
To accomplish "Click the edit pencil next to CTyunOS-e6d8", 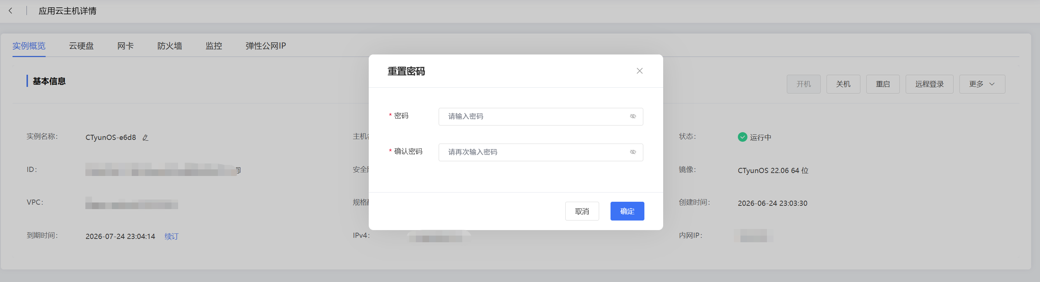I will (x=145, y=138).
